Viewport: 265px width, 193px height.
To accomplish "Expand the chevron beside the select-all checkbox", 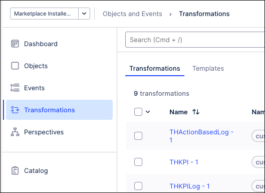I will coord(148,112).
